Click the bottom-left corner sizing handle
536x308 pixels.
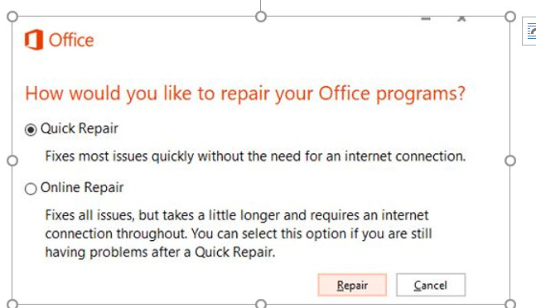[x=12, y=304]
